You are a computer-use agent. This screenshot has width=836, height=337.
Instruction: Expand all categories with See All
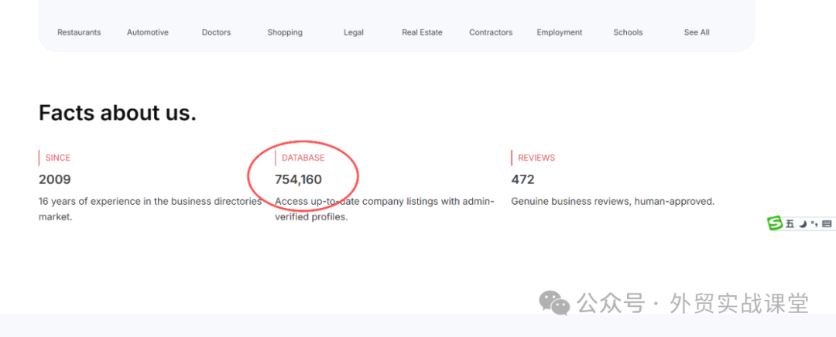pos(697,32)
